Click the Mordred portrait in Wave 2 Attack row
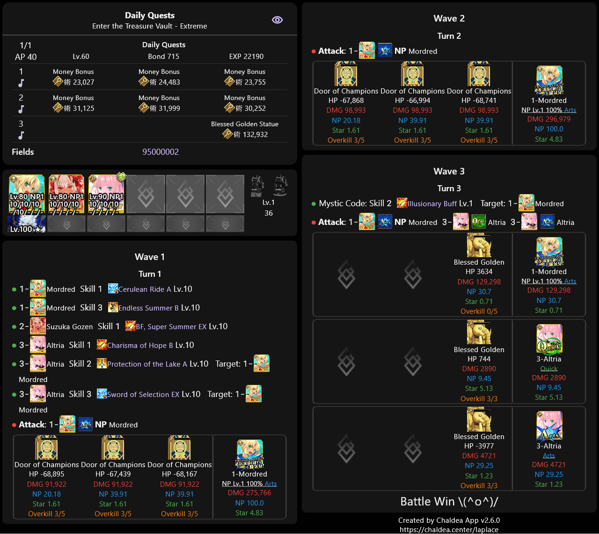Screen dimensions: 599x534 click(367, 51)
